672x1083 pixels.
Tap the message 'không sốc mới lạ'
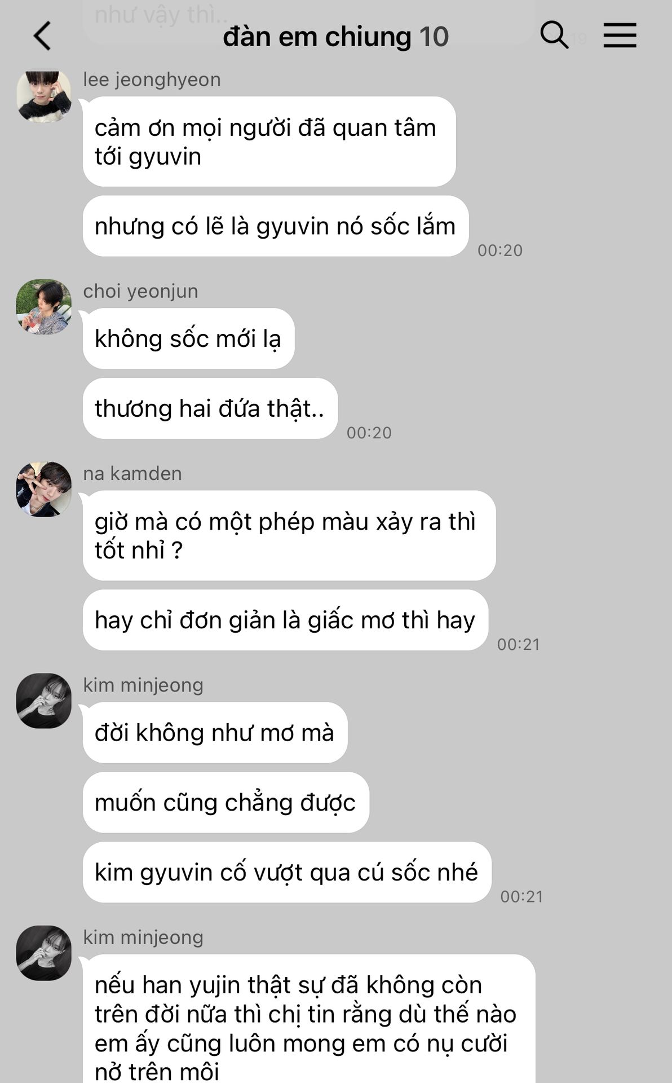coord(188,338)
